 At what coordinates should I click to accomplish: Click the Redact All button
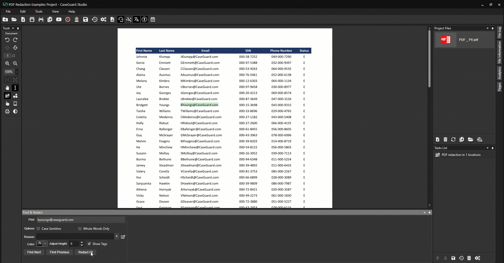pos(85,252)
